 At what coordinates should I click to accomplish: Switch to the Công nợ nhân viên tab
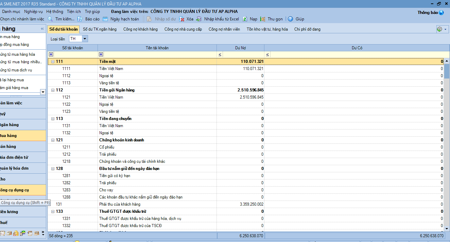[225, 29]
